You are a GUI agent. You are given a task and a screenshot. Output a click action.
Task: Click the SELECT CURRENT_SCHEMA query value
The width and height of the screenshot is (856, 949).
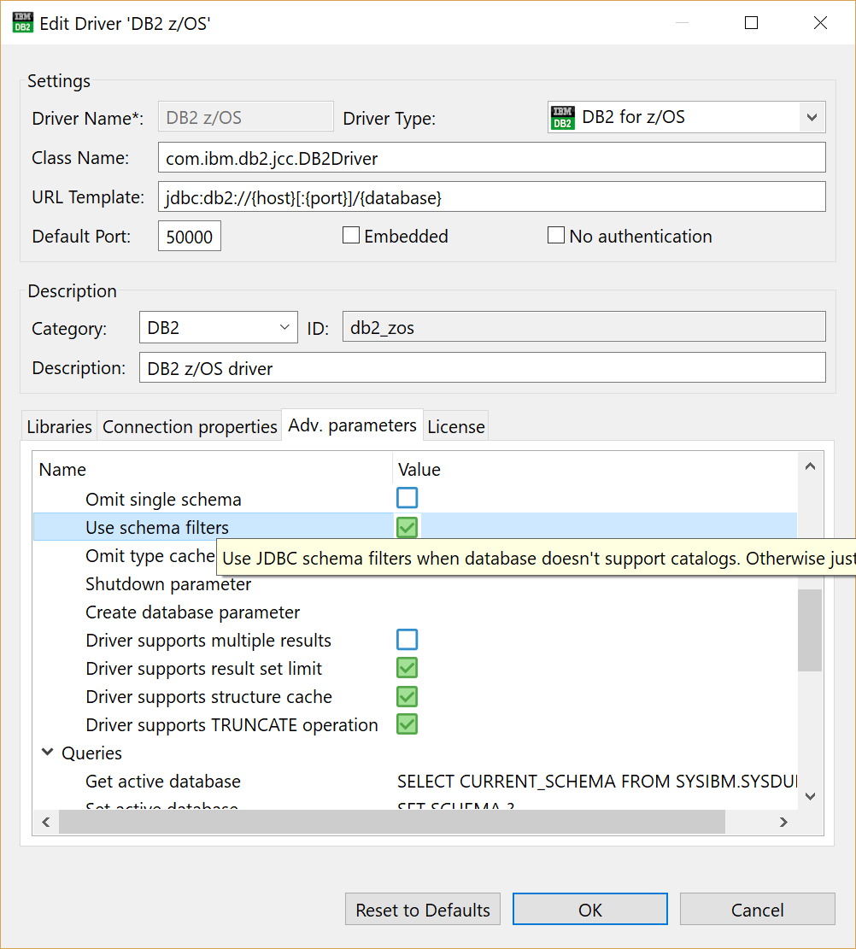coord(597,782)
